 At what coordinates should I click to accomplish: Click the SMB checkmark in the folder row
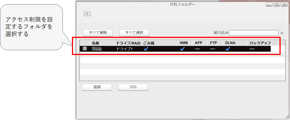[x=182, y=49]
